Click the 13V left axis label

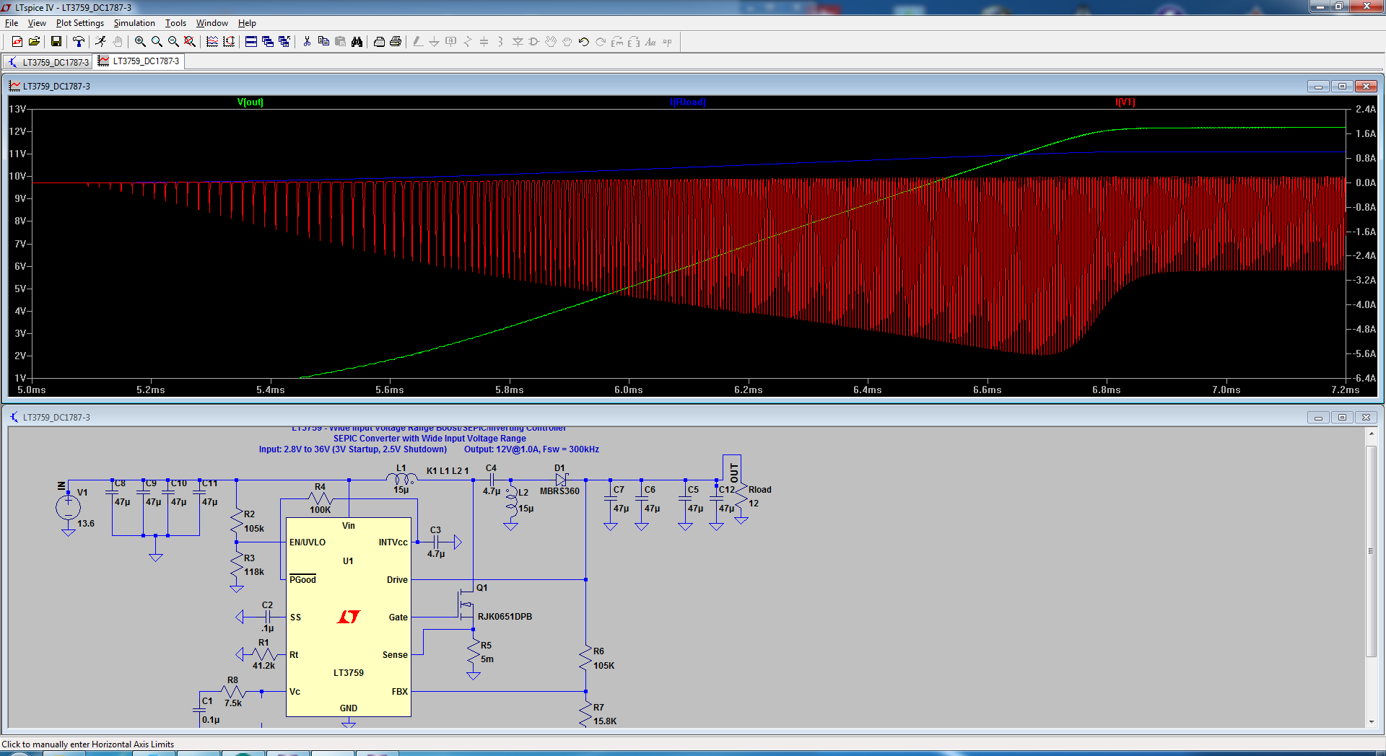click(17, 109)
